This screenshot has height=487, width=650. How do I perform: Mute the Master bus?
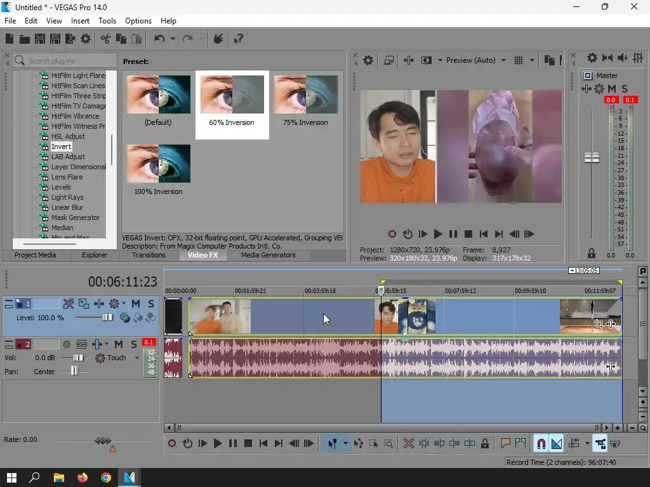coord(612,89)
